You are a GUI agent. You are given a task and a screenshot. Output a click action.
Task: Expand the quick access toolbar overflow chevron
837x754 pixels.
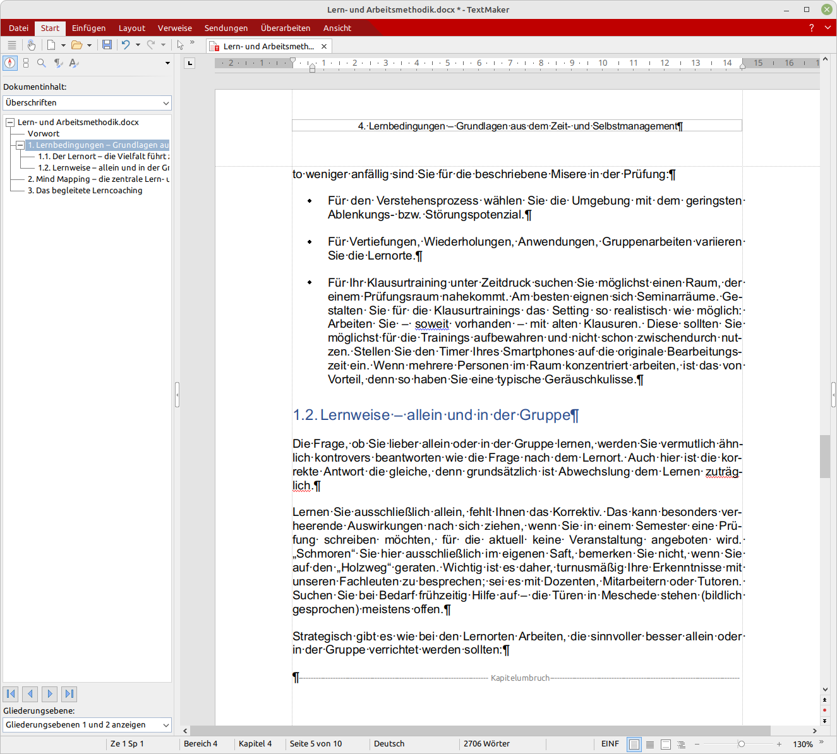pyautogui.click(x=192, y=43)
